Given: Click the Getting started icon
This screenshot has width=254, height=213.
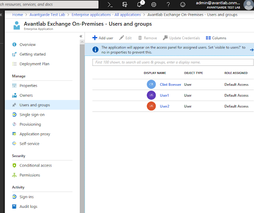Looking at the screenshot, I should (14, 54).
